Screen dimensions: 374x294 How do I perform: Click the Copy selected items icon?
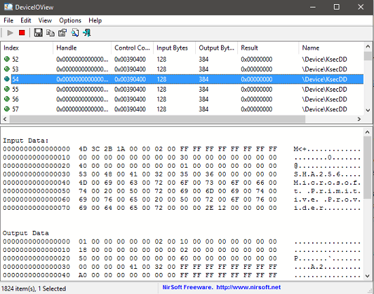pyautogui.click(x=50, y=33)
